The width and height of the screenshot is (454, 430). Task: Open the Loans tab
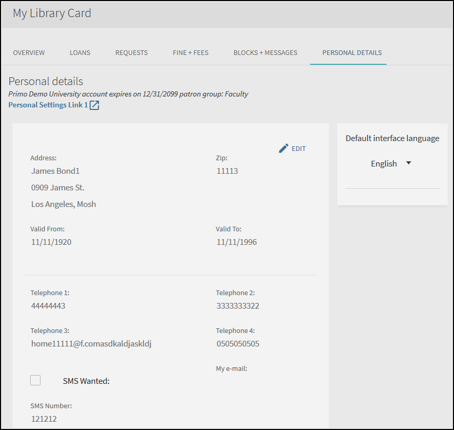coord(80,52)
